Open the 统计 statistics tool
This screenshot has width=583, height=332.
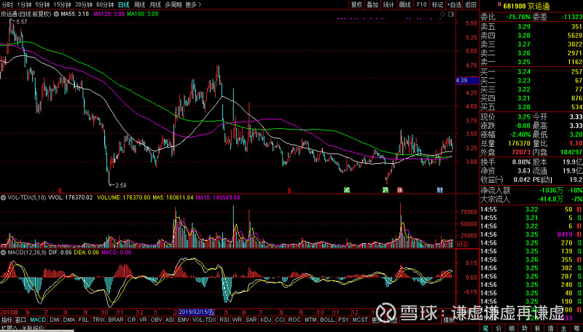pos(388,5)
